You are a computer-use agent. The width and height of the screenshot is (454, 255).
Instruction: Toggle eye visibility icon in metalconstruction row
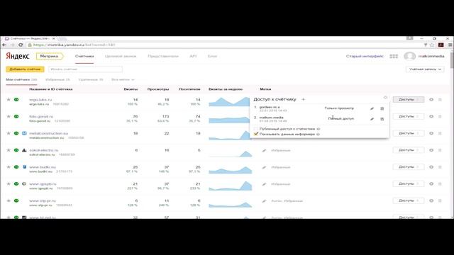click(x=431, y=133)
